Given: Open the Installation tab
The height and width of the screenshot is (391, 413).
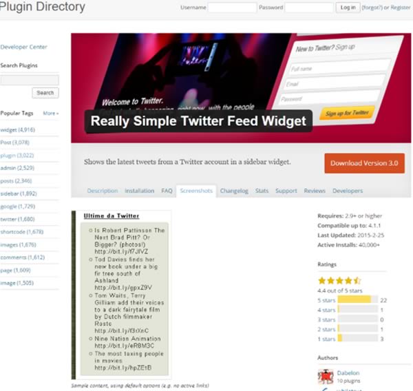Looking at the screenshot, I should pyautogui.click(x=139, y=191).
